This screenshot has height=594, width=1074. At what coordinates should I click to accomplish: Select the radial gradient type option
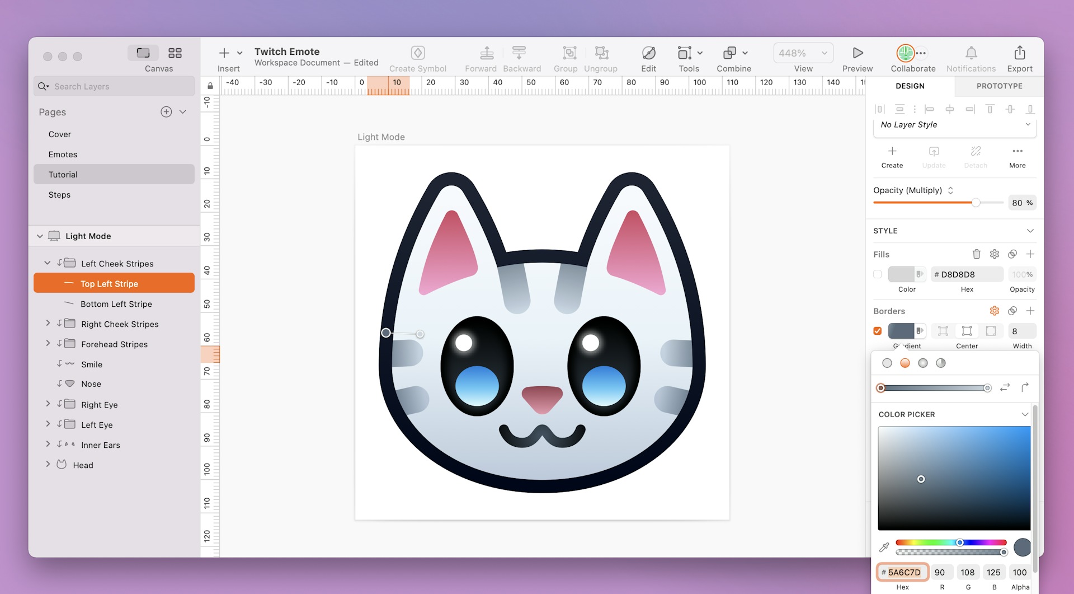click(x=923, y=363)
